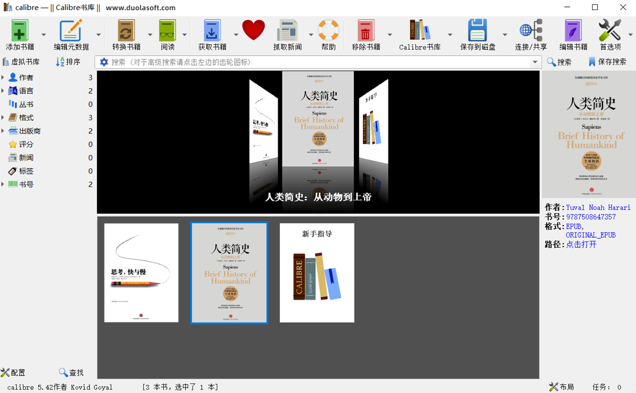Viewport: 636px width, 393px height.
Task: Select the 评分 (Rating) category
Action: point(48,144)
